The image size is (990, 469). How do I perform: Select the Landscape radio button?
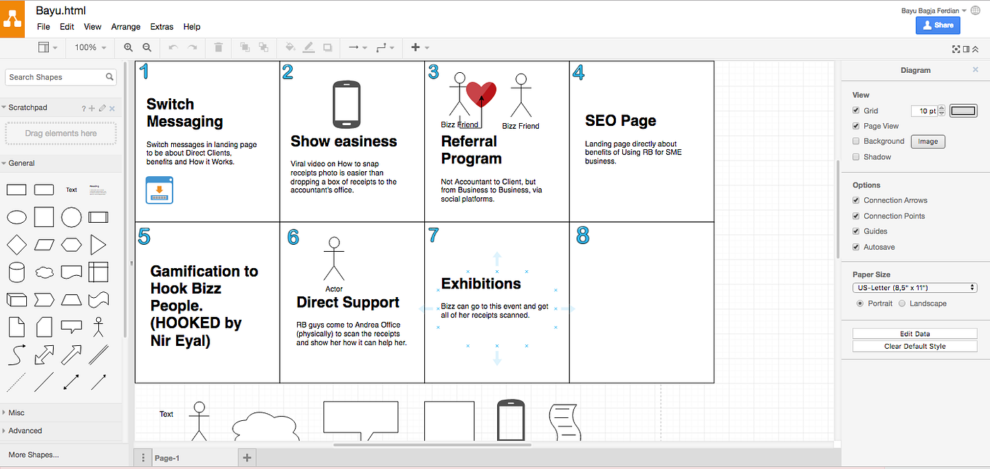(x=902, y=303)
